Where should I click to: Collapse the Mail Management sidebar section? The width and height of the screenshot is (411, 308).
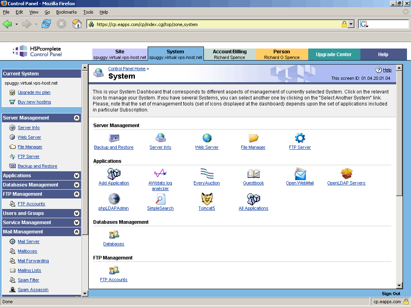(x=77, y=232)
